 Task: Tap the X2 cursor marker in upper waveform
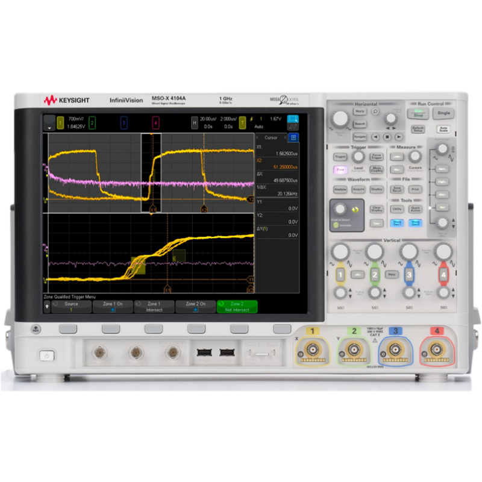coord(204,210)
